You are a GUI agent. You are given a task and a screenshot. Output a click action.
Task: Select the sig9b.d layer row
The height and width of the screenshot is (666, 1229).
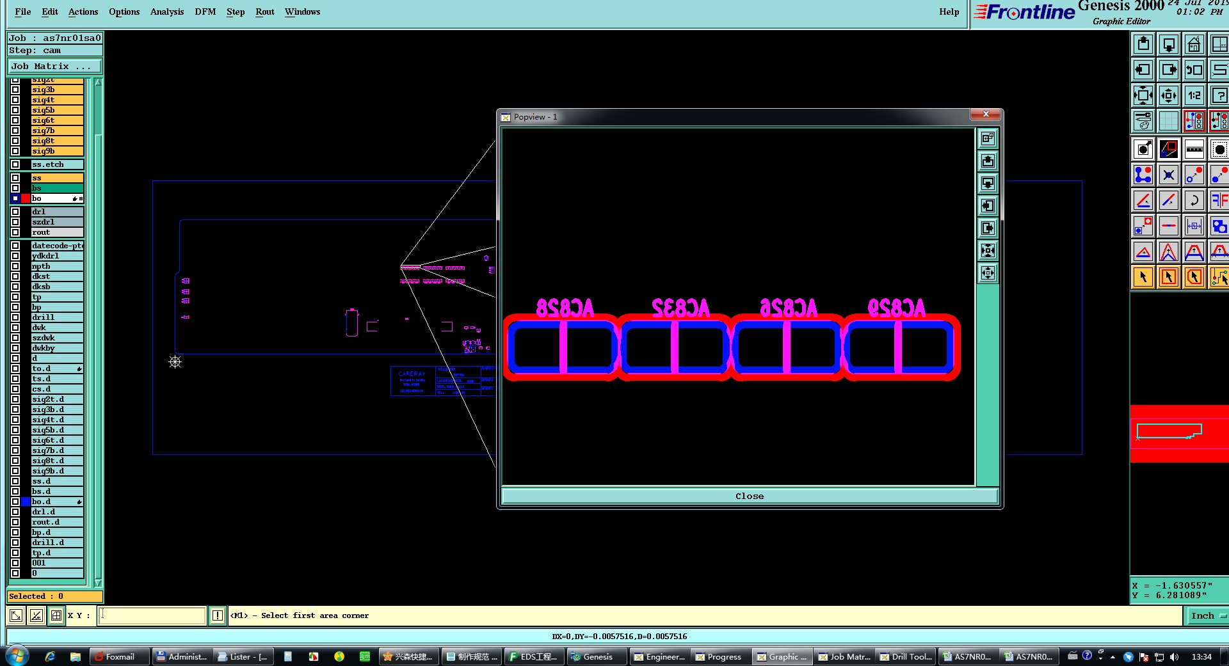58,471
